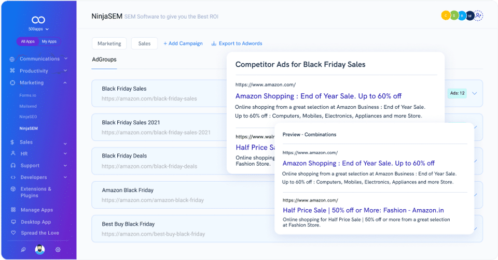The width and height of the screenshot is (498, 260).
Task: Open NinjaSEO in sidebar
Action: click(x=28, y=117)
